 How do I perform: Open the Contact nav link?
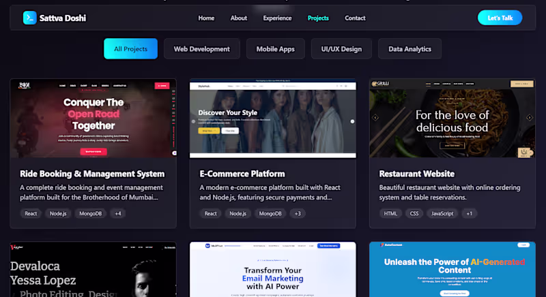pos(355,18)
